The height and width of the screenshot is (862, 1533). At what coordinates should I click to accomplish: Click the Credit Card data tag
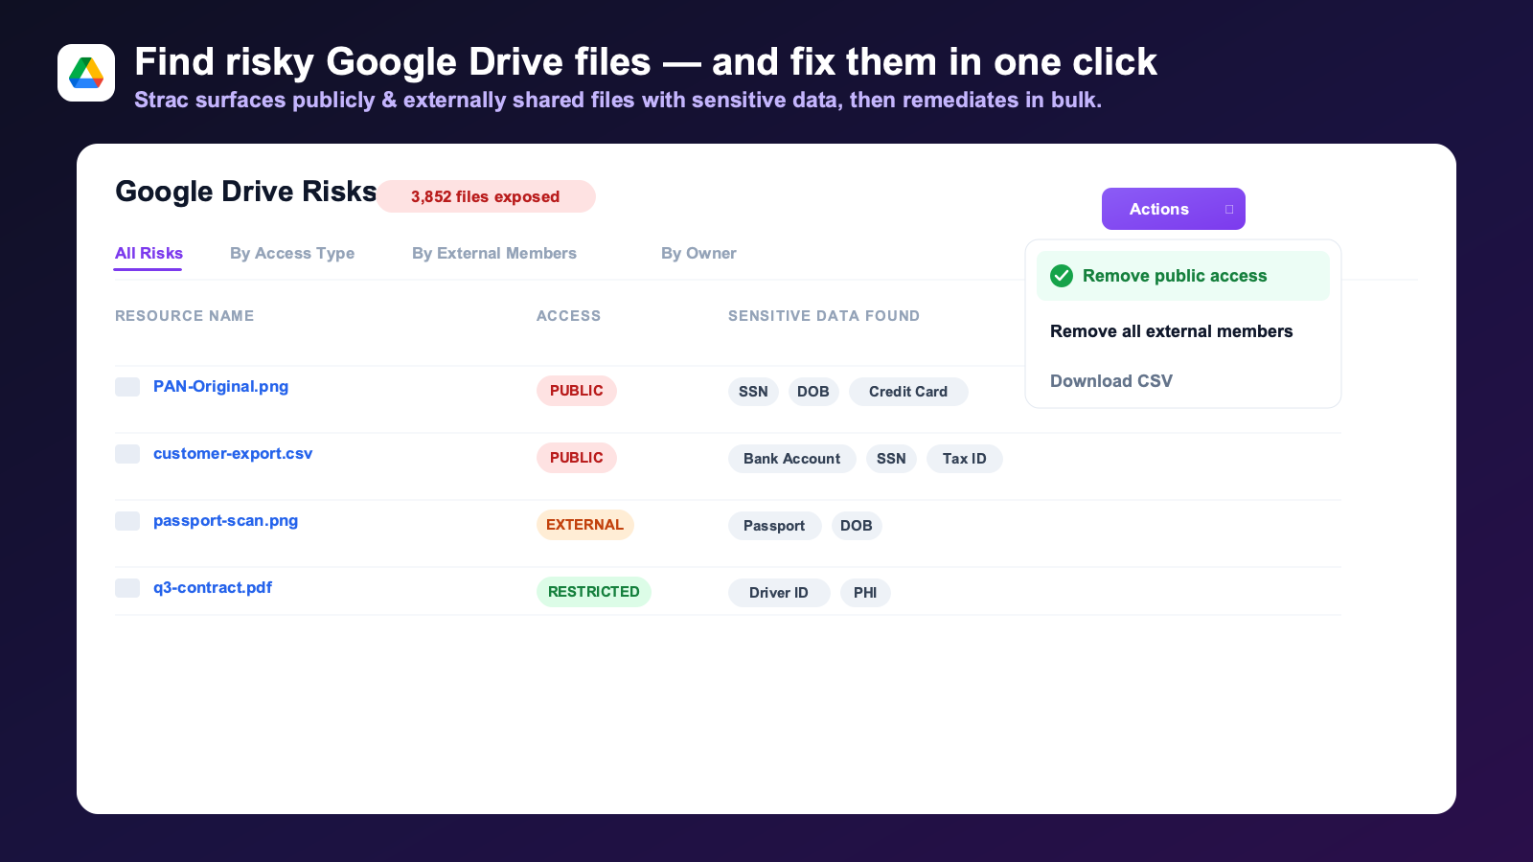(908, 392)
